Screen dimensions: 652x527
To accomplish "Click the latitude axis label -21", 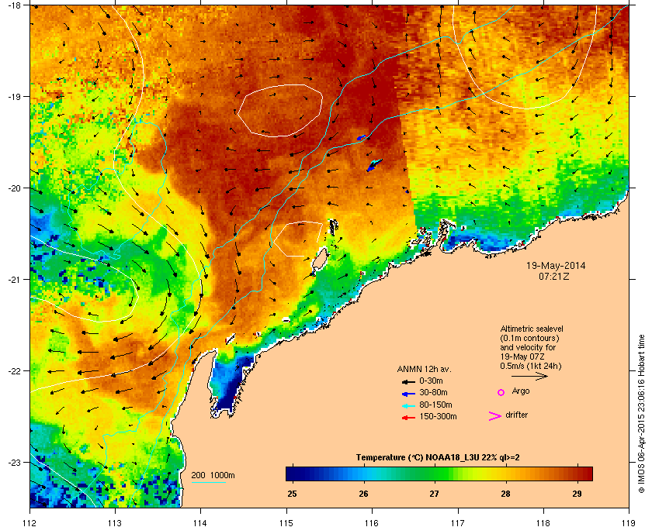I will [13, 280].
